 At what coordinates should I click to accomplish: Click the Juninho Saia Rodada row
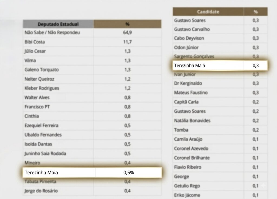coord(92,153)
